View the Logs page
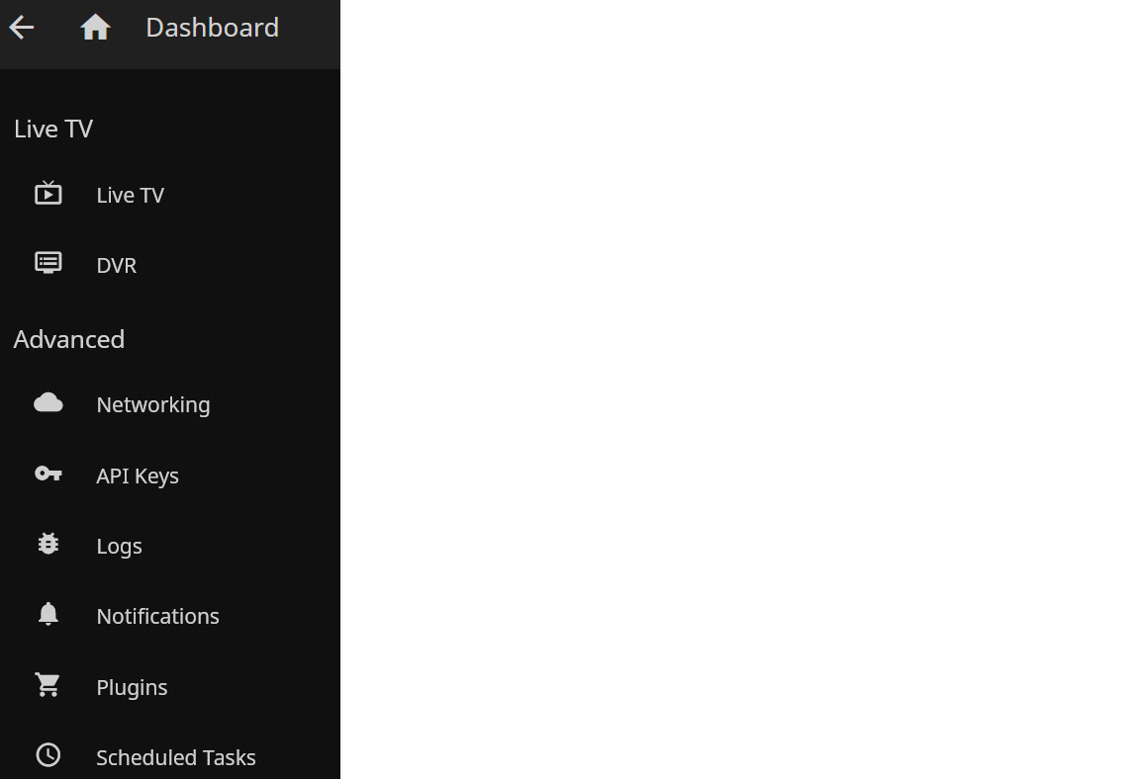 click(x=119, y=547)
